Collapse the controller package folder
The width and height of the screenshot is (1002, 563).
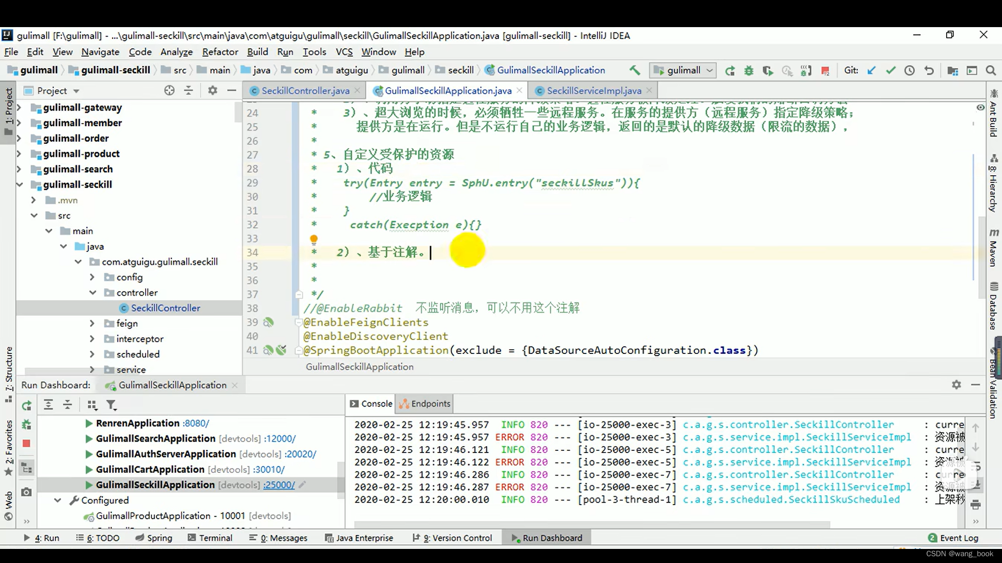[x=92, y=292]
